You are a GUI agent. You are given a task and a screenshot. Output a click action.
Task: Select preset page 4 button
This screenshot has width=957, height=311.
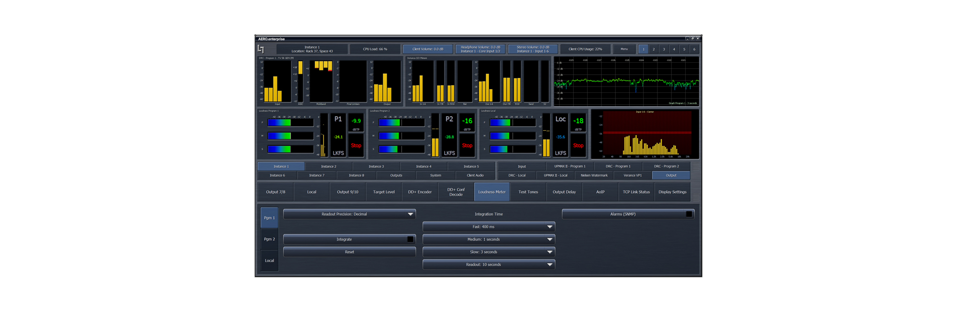pyautogui.click(x=674, y=49)
